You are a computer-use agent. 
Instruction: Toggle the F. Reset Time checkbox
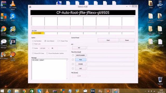pyautogui.click(x=58, y=41)
